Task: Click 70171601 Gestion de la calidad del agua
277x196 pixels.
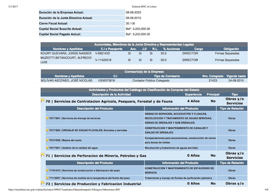Action: pyautogui.click(x=73, y=148)
